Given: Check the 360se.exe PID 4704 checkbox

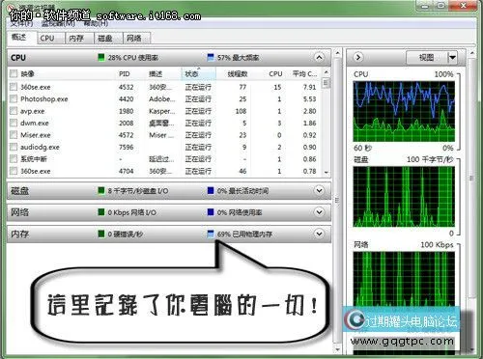Looking at the screenshot, I should (x=14, y=171).
